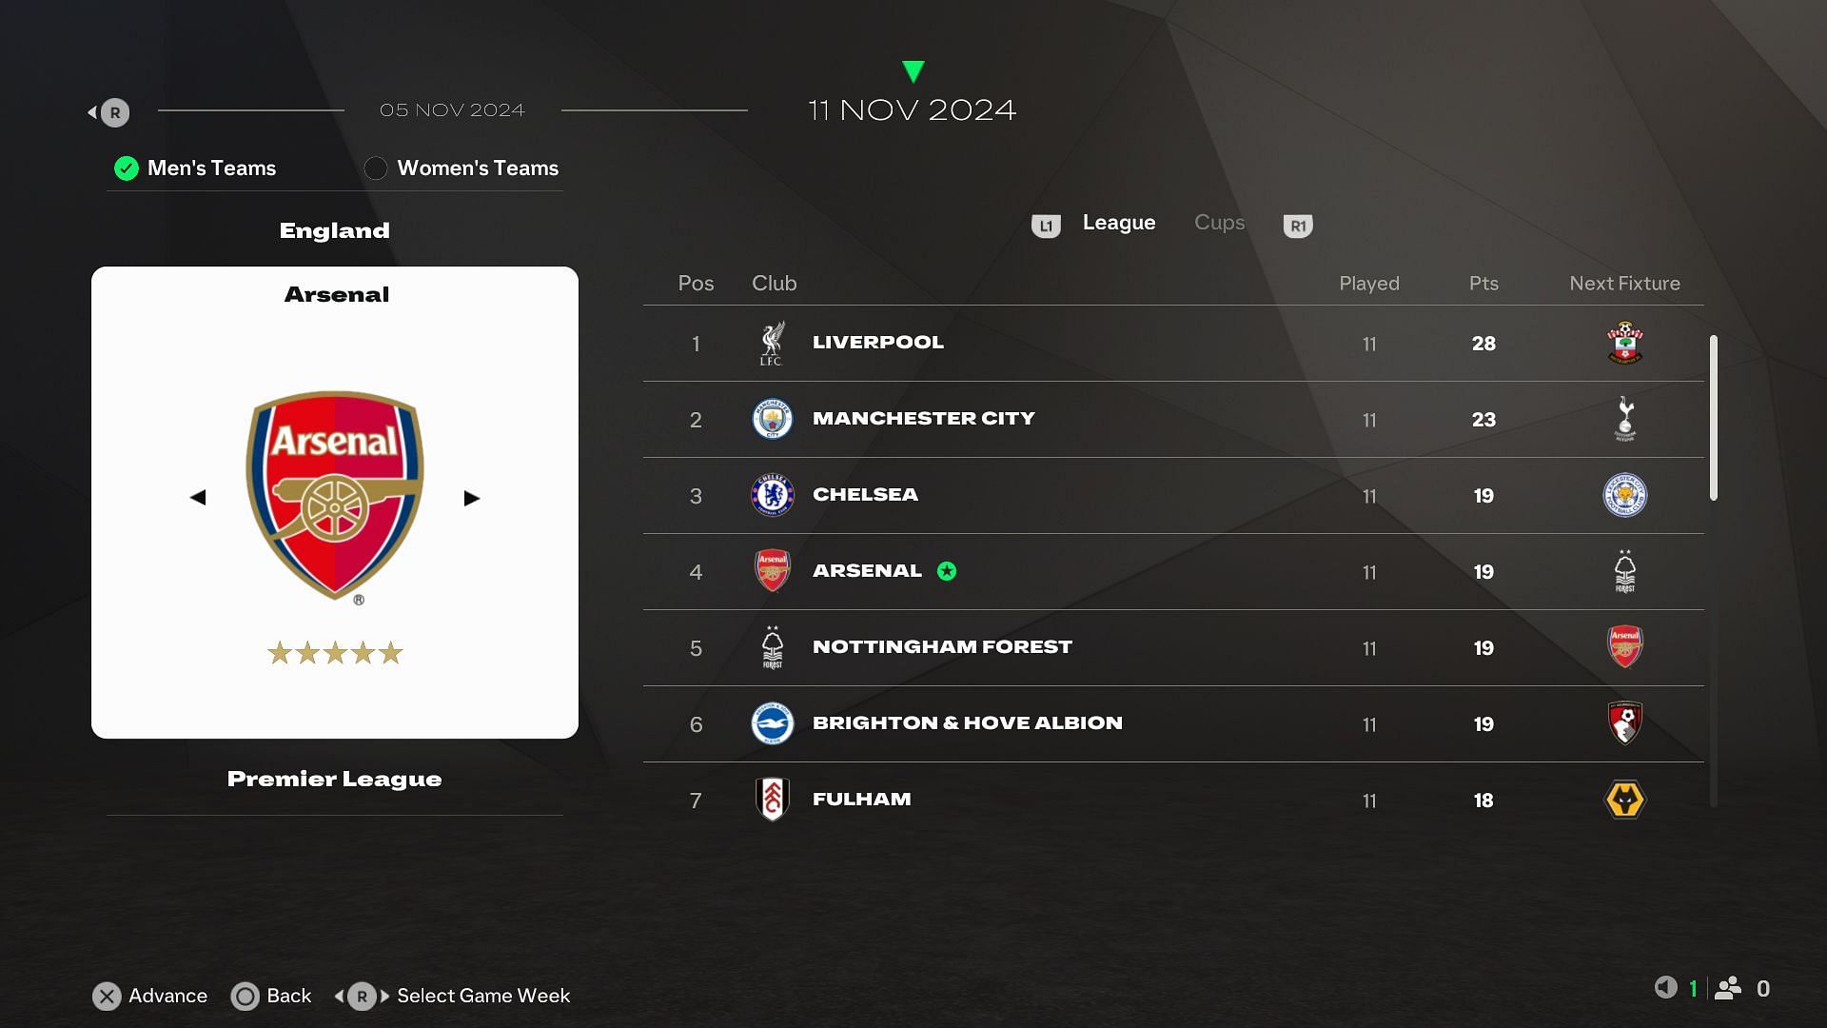Click the left arrow to navigate clubs
Viewport: 1827px width, 1028px height.
(x=197, y=497)
